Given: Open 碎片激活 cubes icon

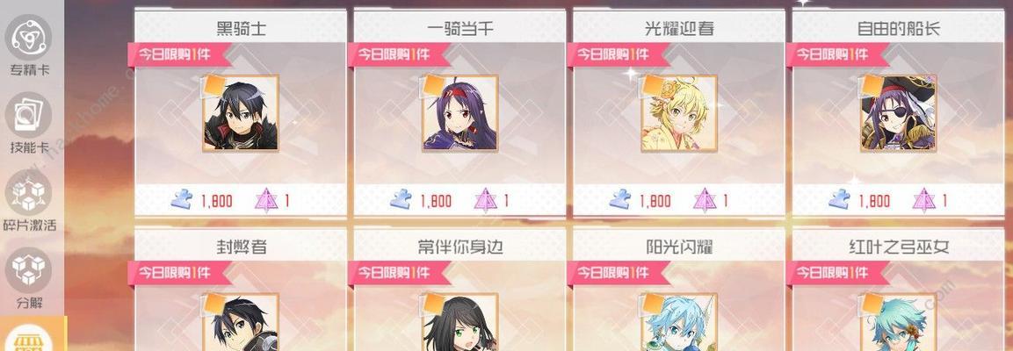Looking at the screenshot, I should click(x=28, y=192).
